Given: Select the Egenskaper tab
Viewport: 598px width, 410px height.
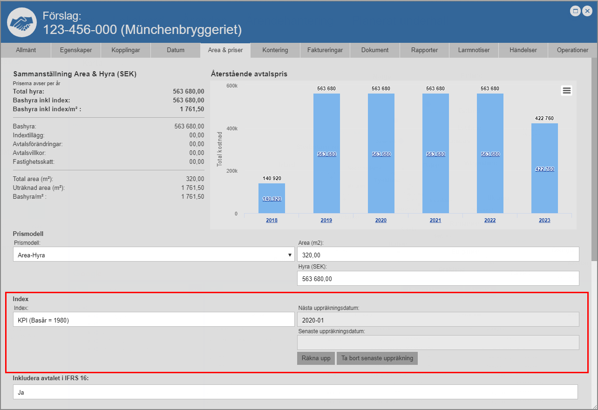Looking at the screenshot, I should coord(75,50).
